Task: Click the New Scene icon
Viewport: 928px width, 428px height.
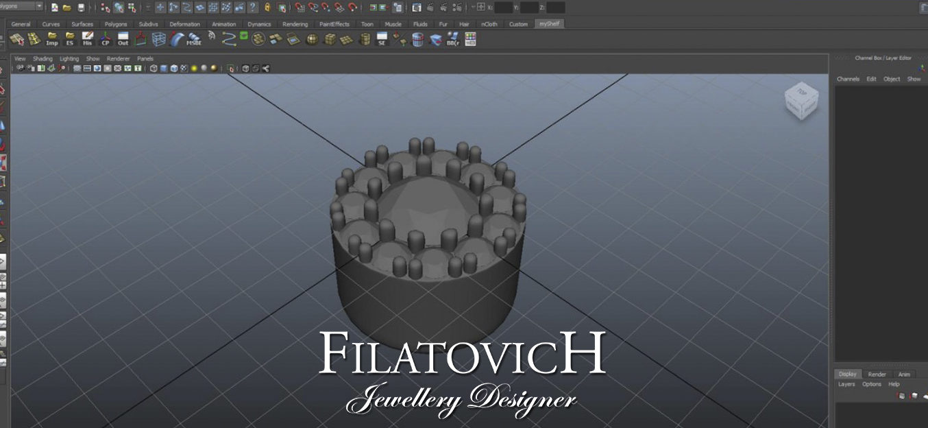Action: [55, 8]
